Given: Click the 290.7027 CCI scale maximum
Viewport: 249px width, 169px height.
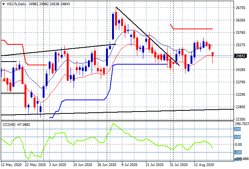Looking at the screenshot, I should [x=242, y=124].
